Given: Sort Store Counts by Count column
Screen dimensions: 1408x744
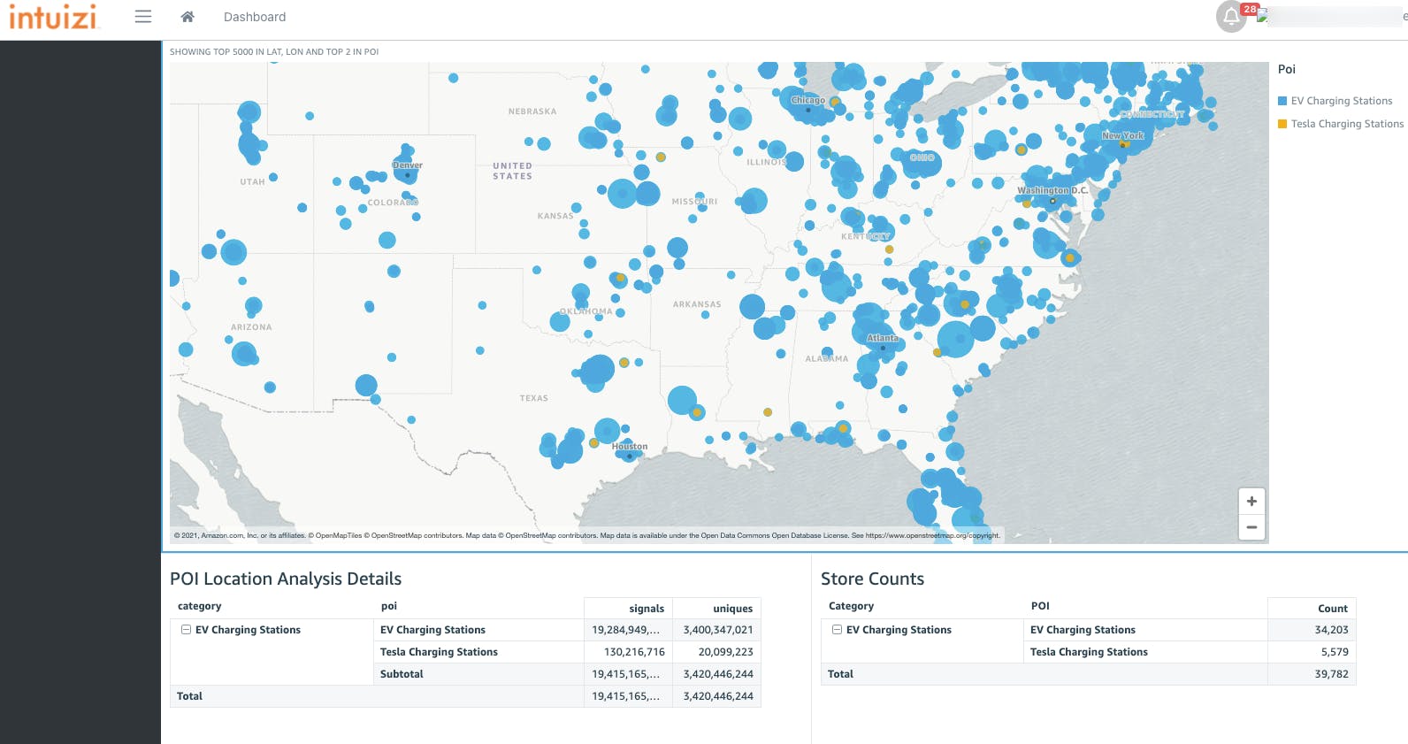Looking at the screenshot, I should click(1332, 609).
